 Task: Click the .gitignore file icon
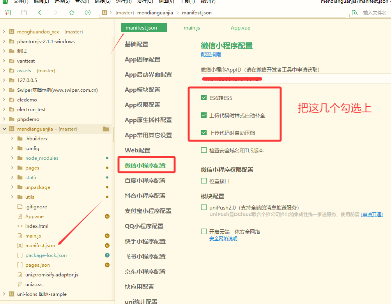click(20, 206)
